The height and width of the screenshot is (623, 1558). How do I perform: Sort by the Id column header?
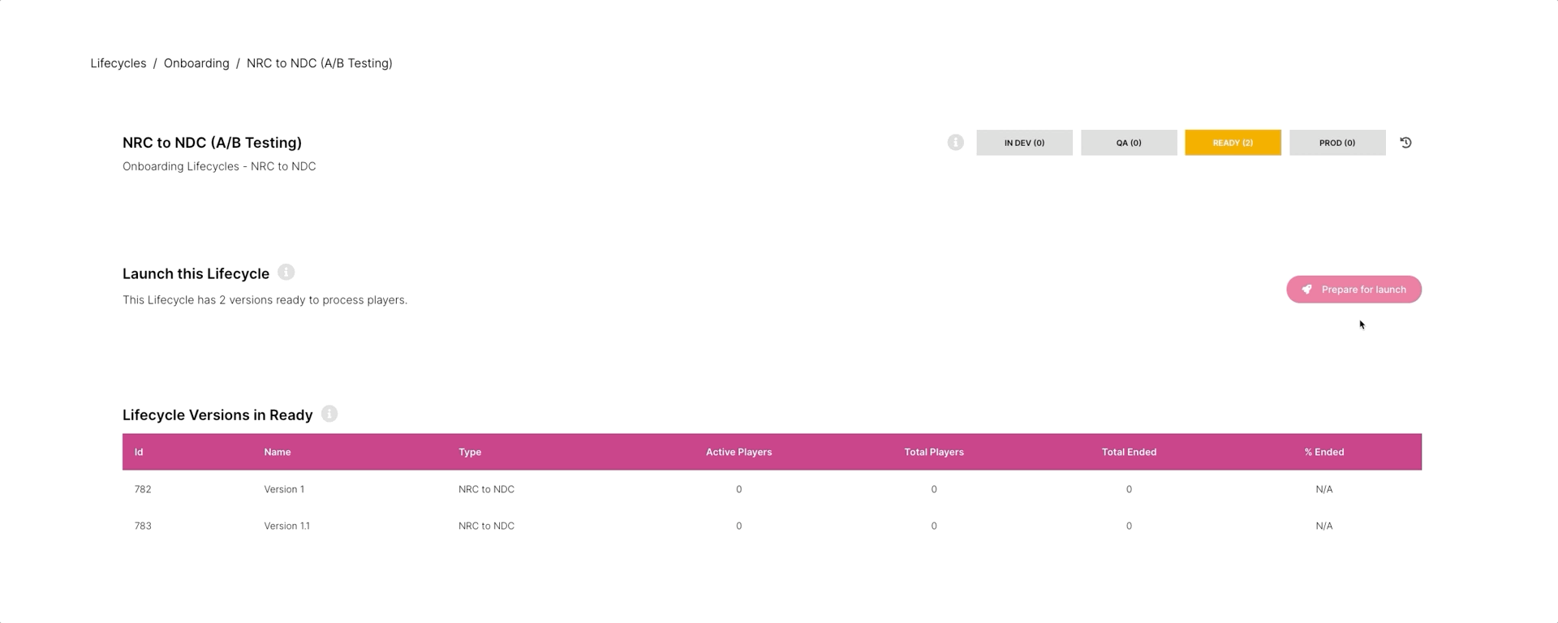pyautogui.click(x=139, y=452)
